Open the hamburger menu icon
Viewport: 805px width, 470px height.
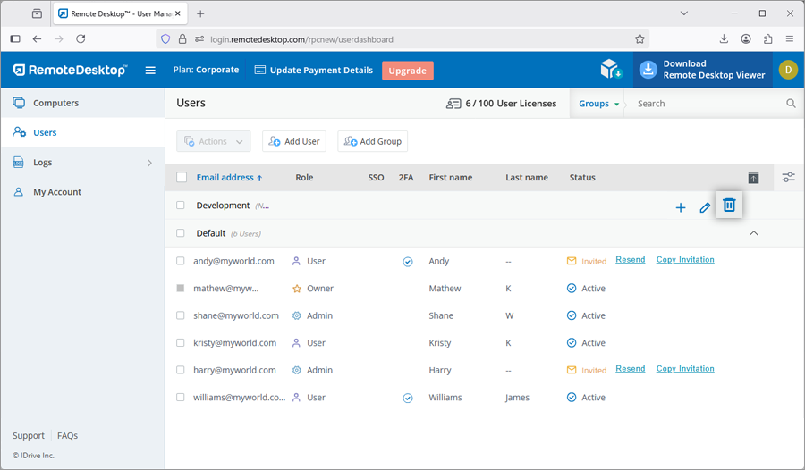coord(150,71)
